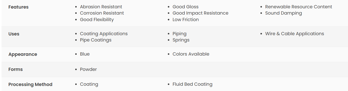Select the Blue appearance value
348x91 pixels.
pyautogui.click(x=85, y=54)
